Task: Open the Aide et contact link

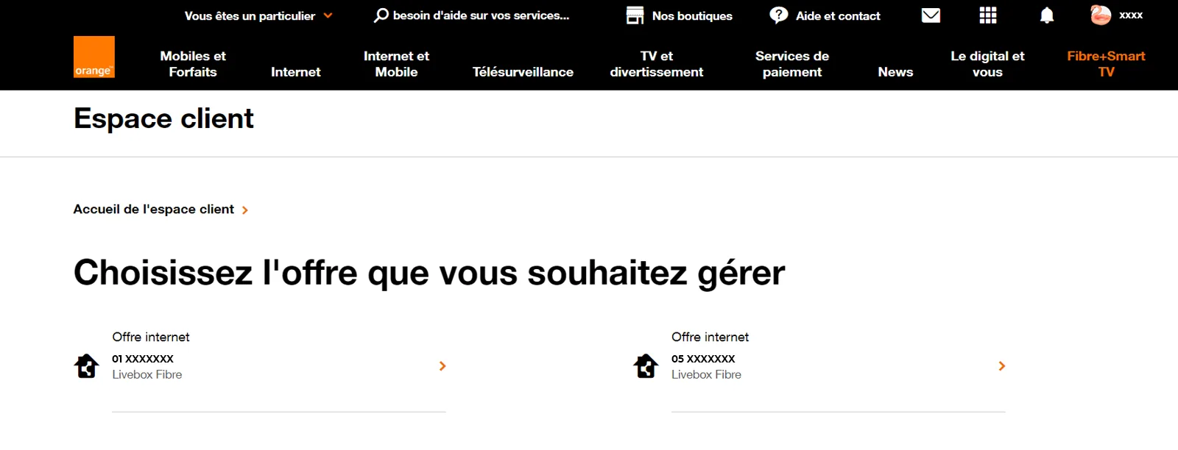Action: 838,16
